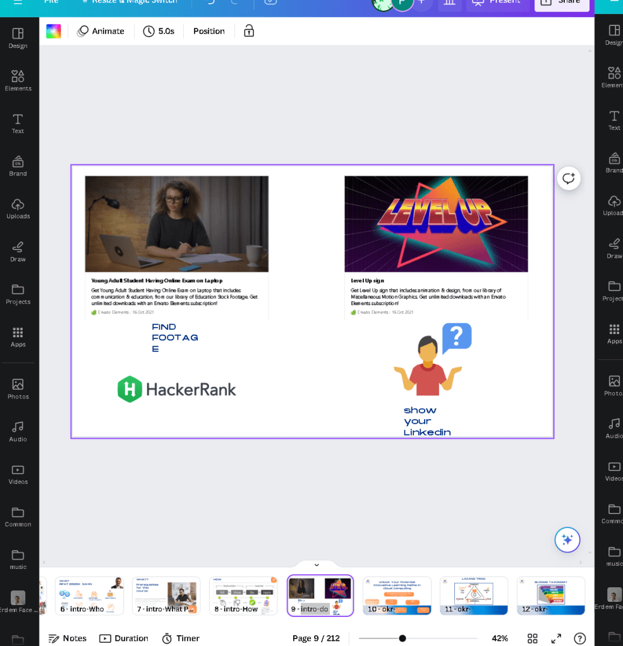Open the Magic assistant sparkle button
Viewport: 623px width, 646px height.
tap(567, 540)
